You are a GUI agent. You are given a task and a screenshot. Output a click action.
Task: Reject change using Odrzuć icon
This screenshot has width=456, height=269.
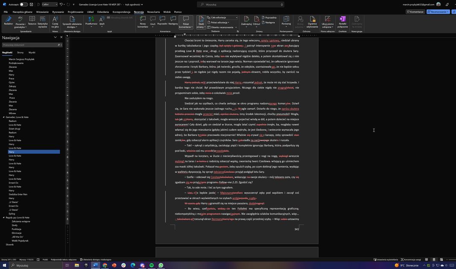coord(257,20)
